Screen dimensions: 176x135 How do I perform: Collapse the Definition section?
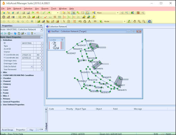1,40
